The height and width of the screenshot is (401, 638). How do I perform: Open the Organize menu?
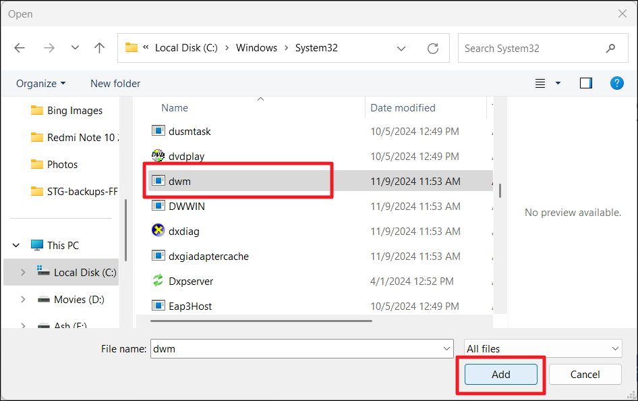tap(40, 83)
